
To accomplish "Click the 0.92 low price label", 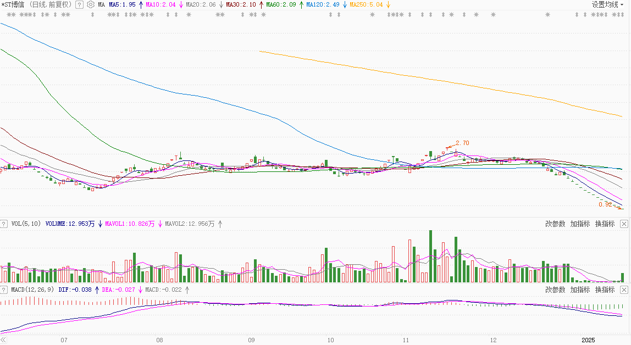I will coord(605,205).
